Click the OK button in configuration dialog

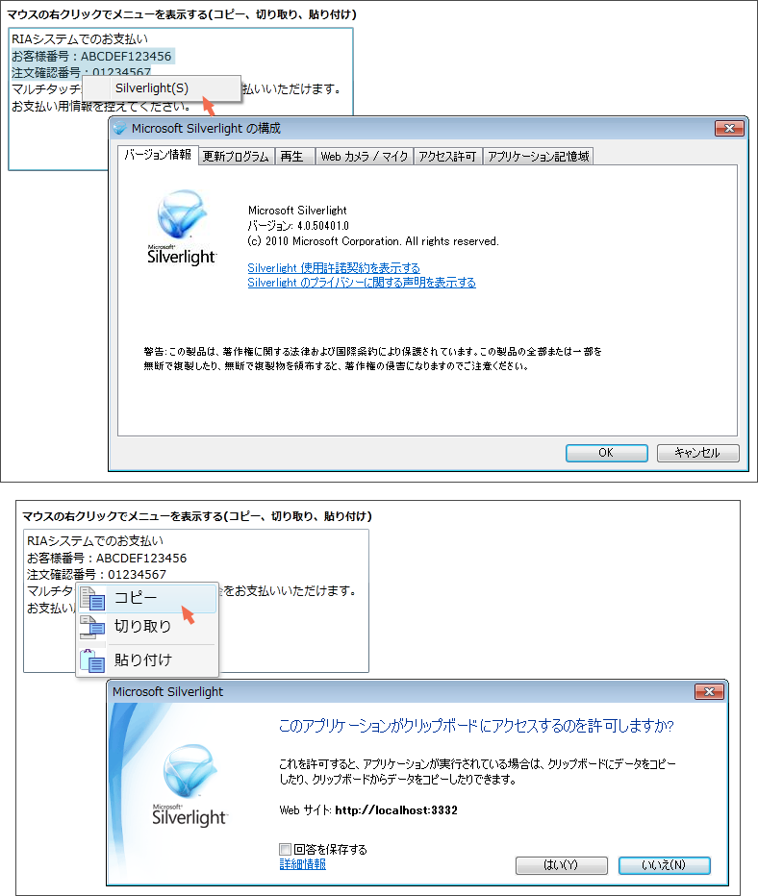coord(607,453)
